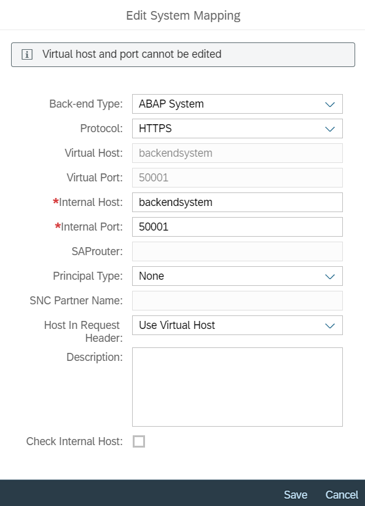Save the system mapping
This screenshot has height=506, width=365.
coord(296,495)
